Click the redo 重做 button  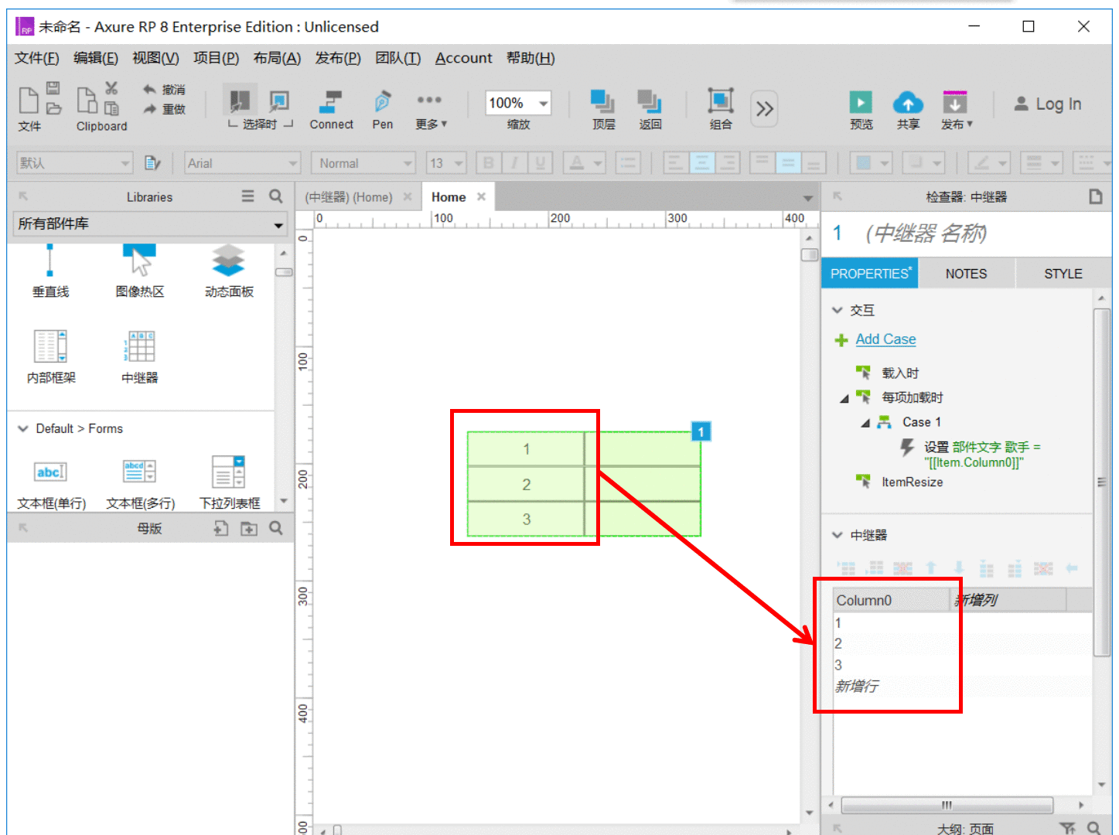(x=164, y=109)
